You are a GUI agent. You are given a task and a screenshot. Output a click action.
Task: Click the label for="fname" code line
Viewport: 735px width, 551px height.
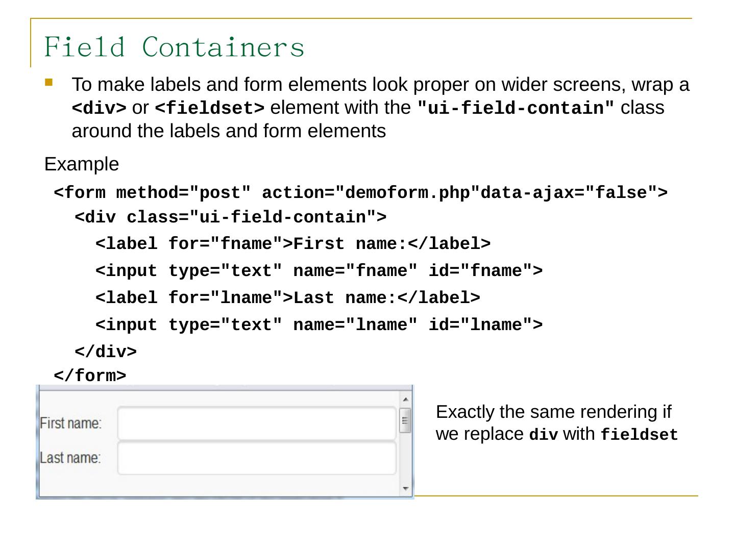(x=293, y=244)
